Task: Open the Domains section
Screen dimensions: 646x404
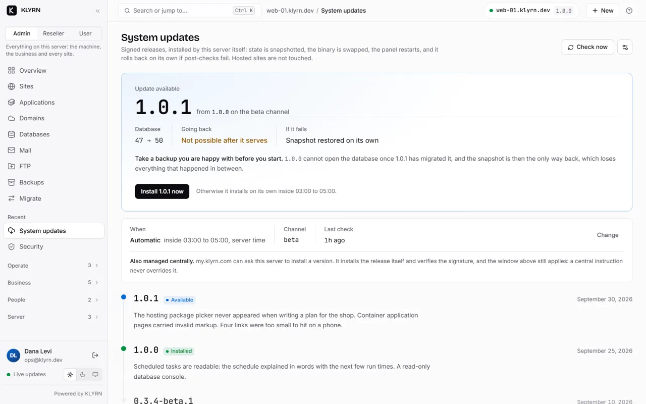Action: [53, 118]
